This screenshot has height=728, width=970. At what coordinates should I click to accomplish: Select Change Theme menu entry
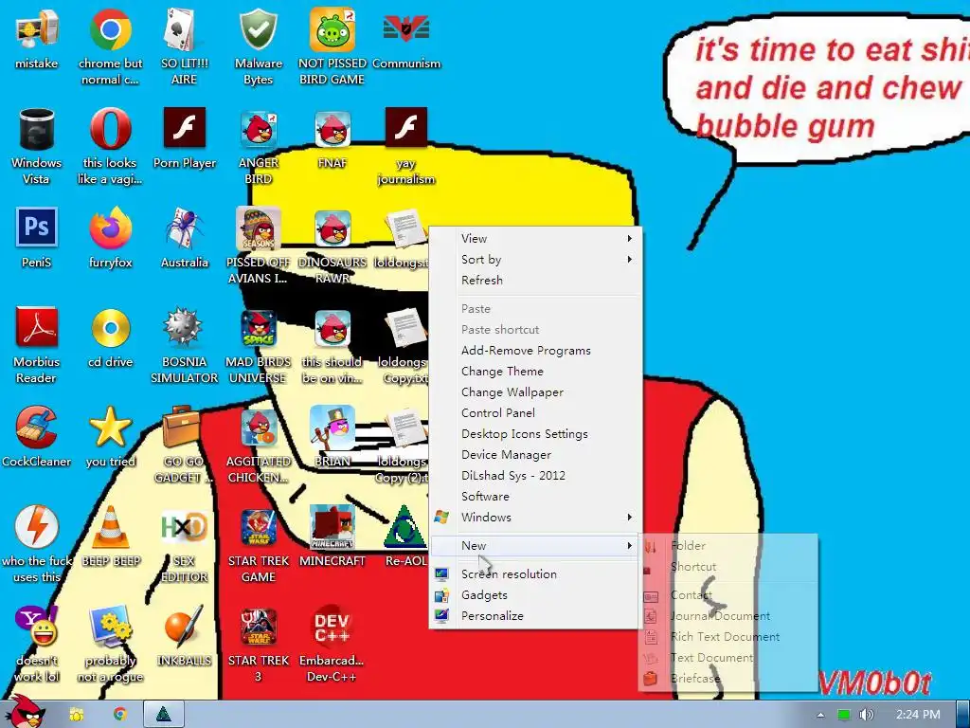coord(535,372)
